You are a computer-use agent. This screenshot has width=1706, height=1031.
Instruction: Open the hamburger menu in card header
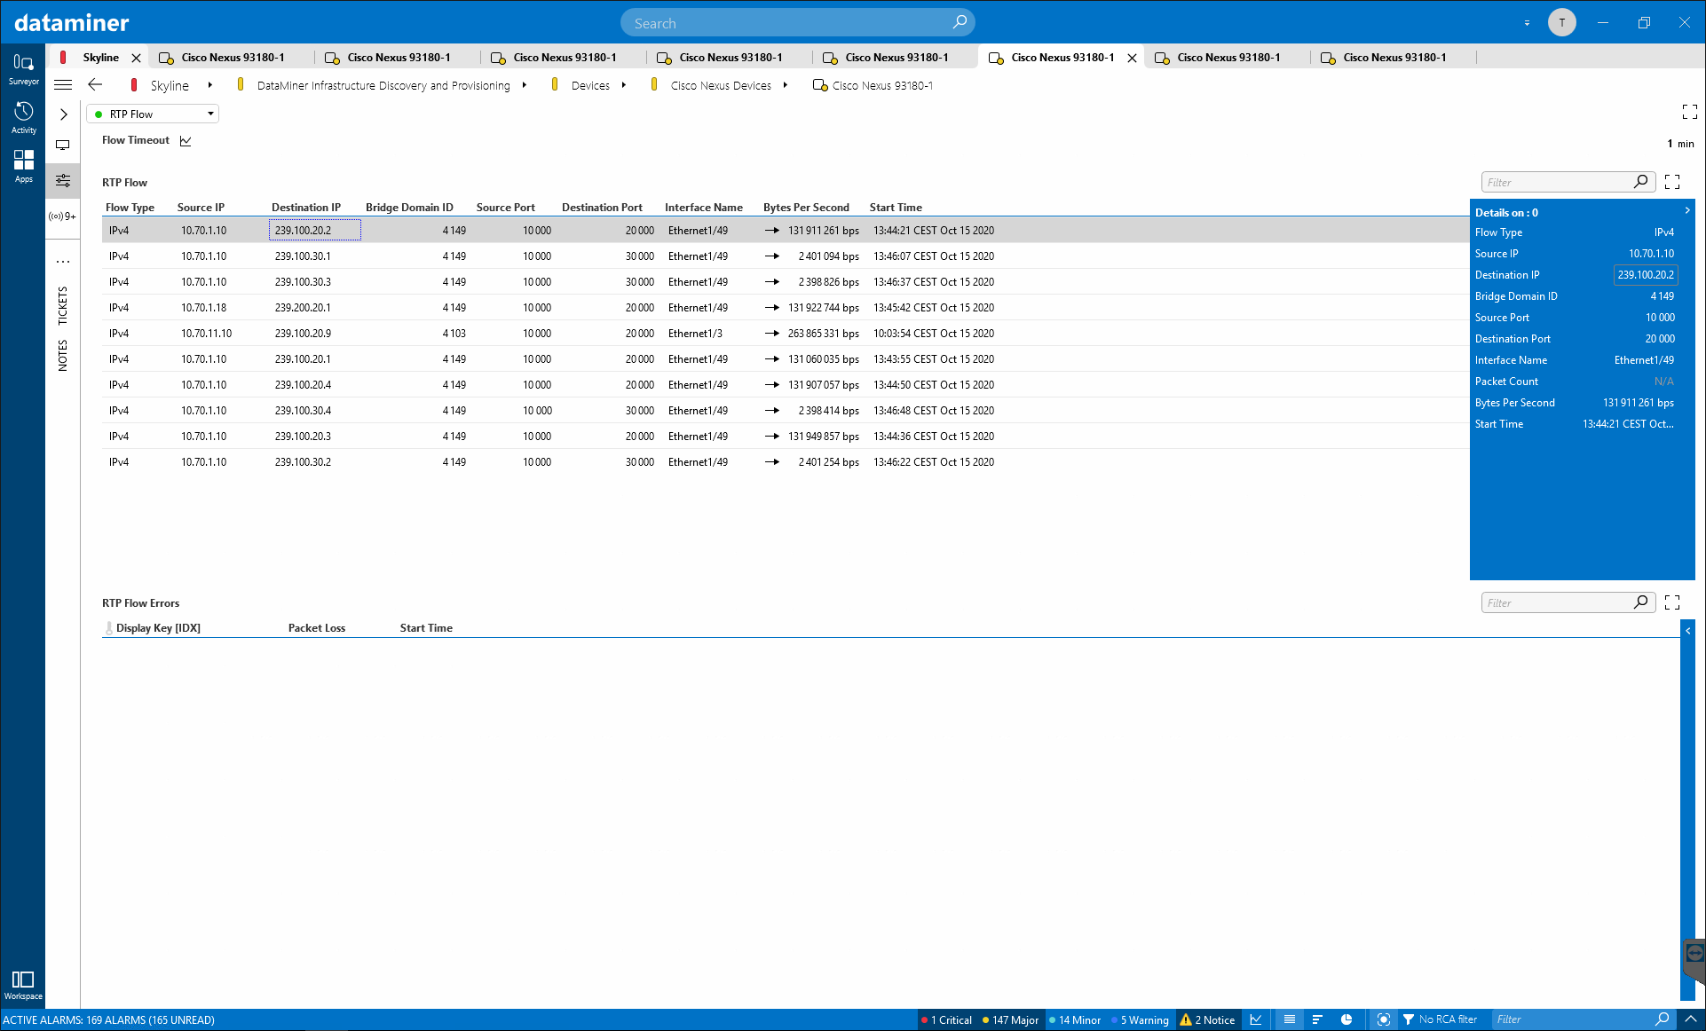click(63, 85)
